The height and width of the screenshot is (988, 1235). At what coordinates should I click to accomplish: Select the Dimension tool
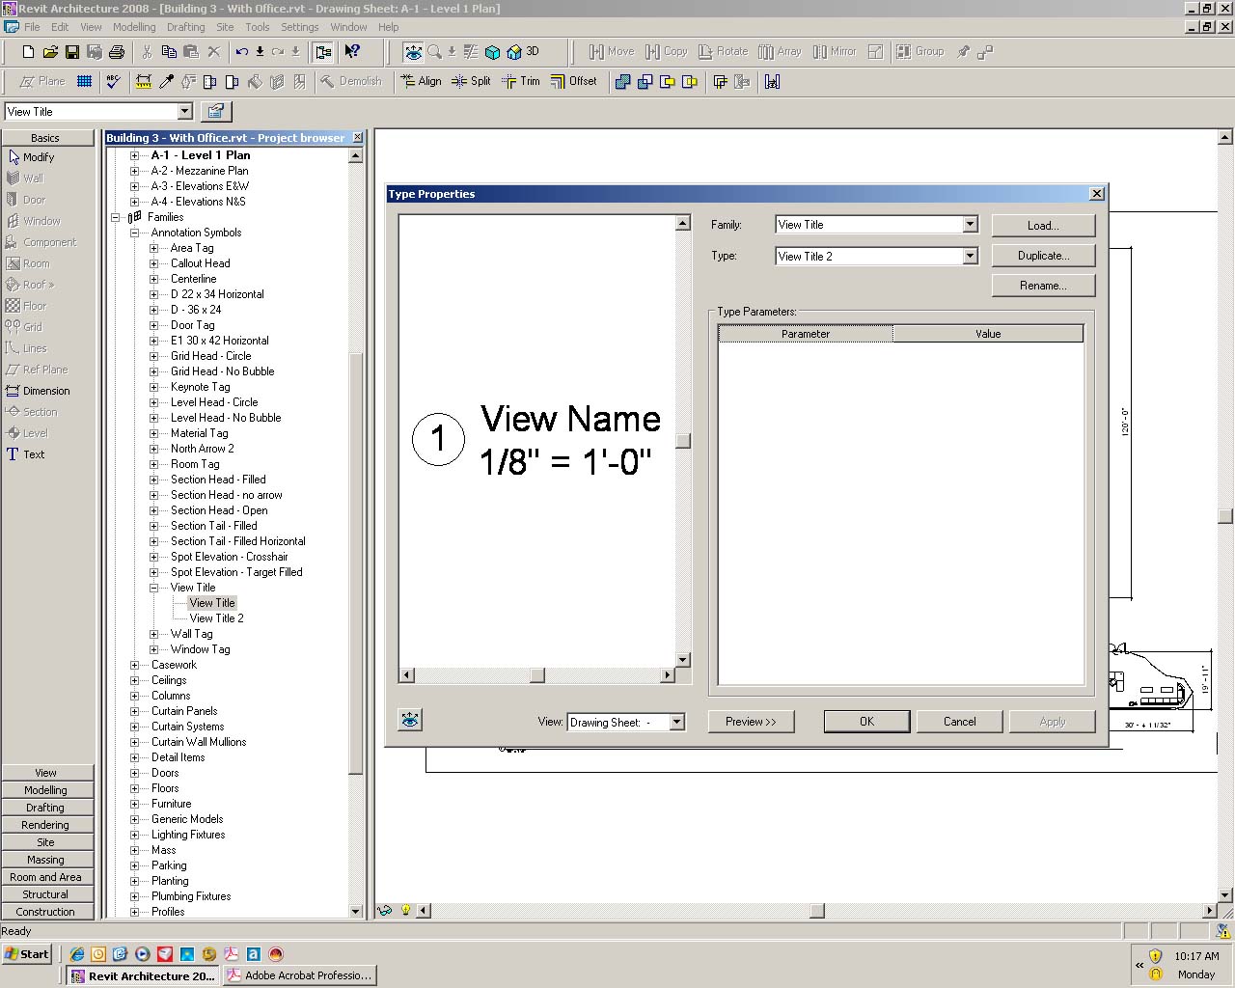45,391
